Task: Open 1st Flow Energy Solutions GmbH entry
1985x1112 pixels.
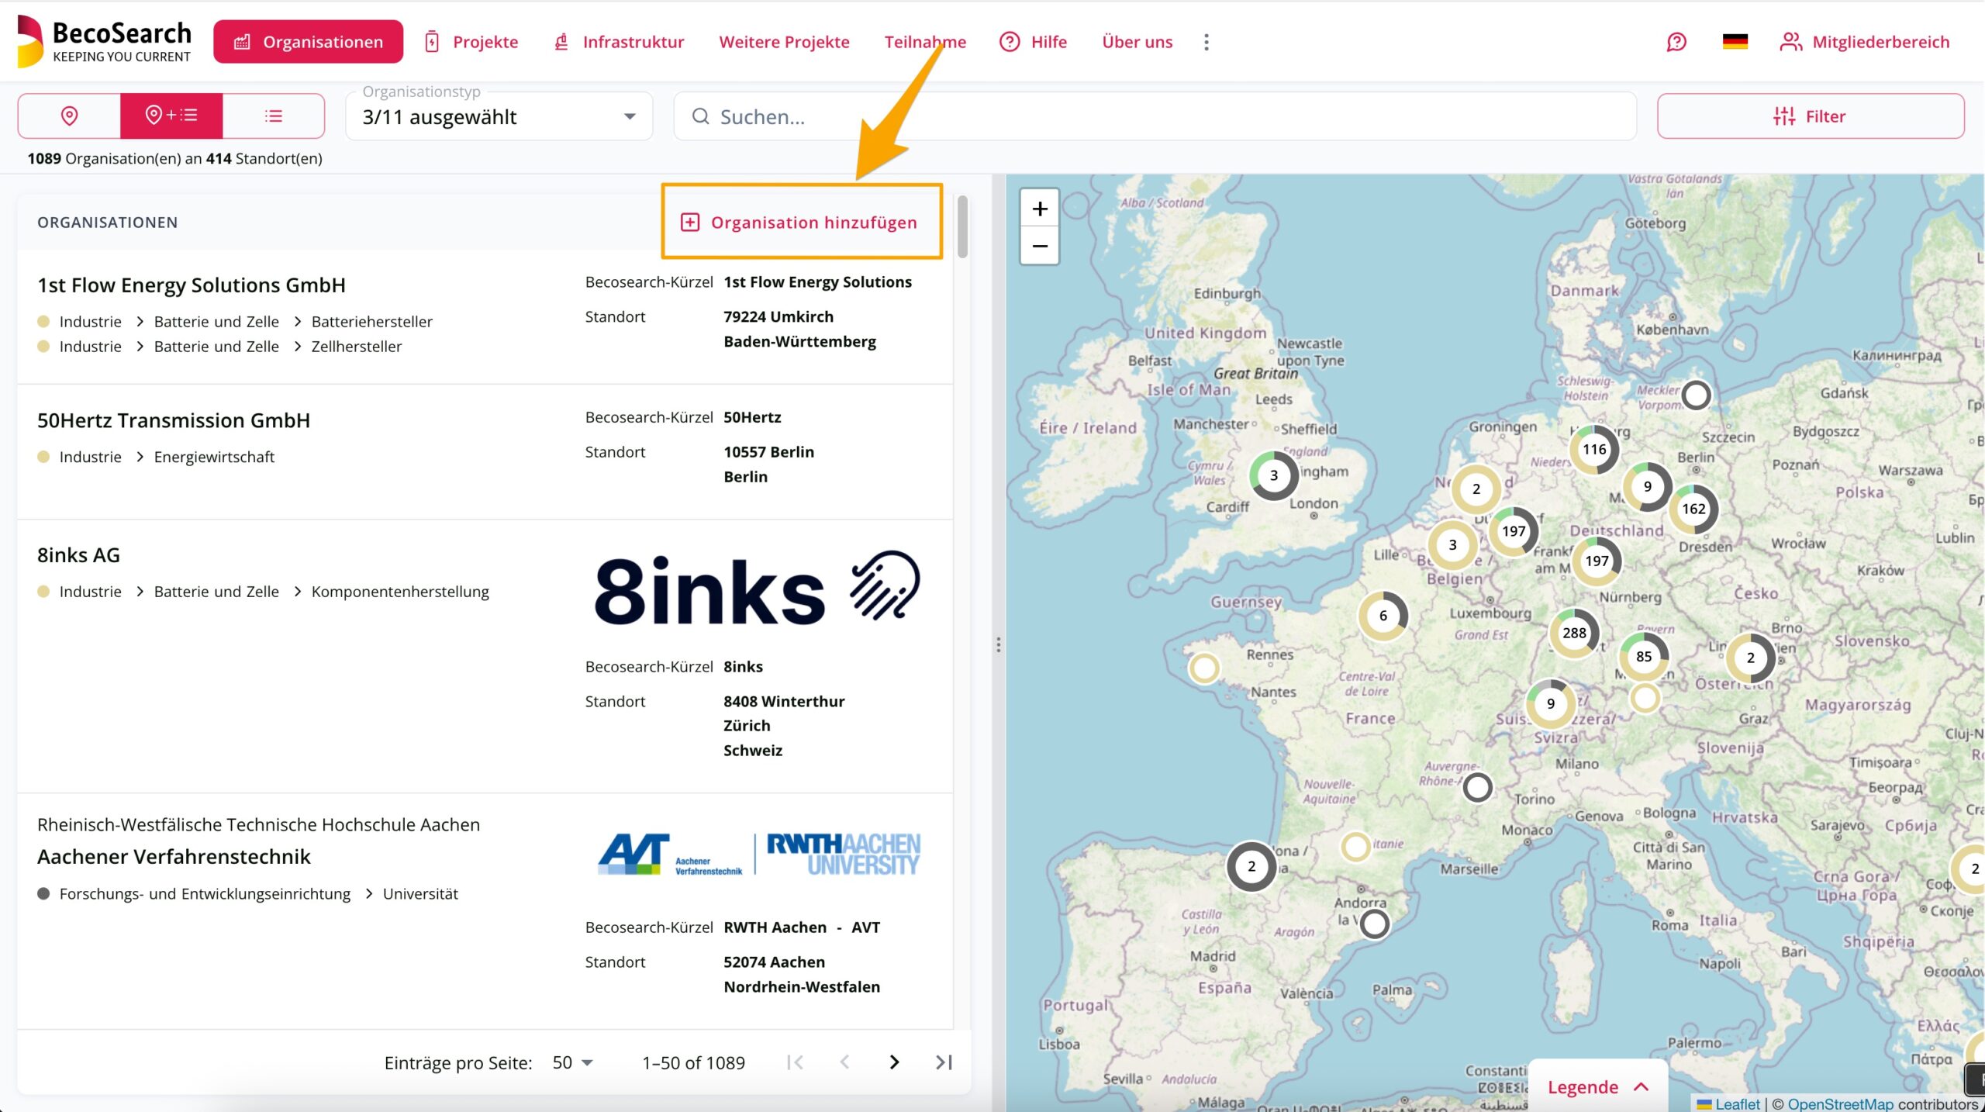Action: pos(192,285)
